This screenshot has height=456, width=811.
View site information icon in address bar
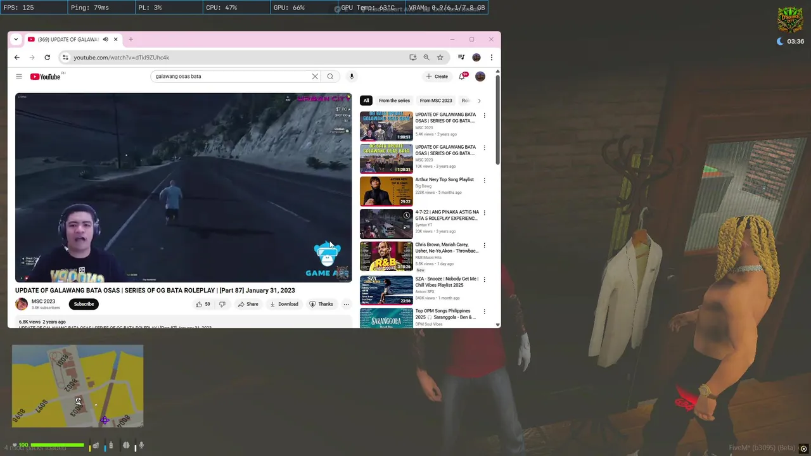(x=65, y=57)
